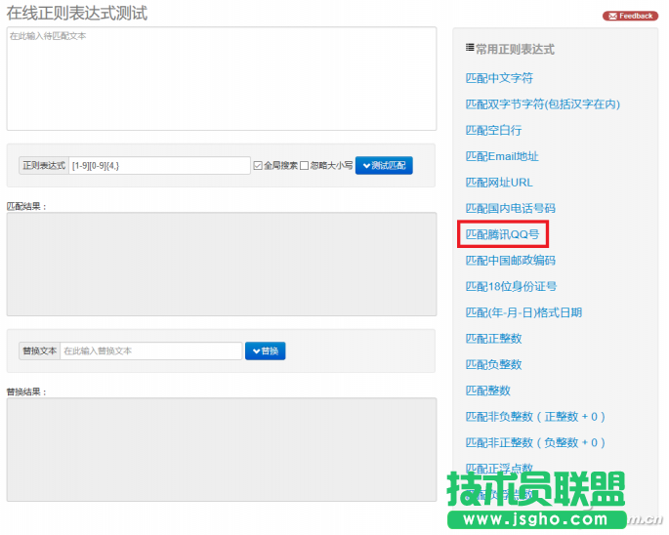The image size is (669, 535).
Task: Choose the 匹配空白行 link
Action: [x=493, y=130]
